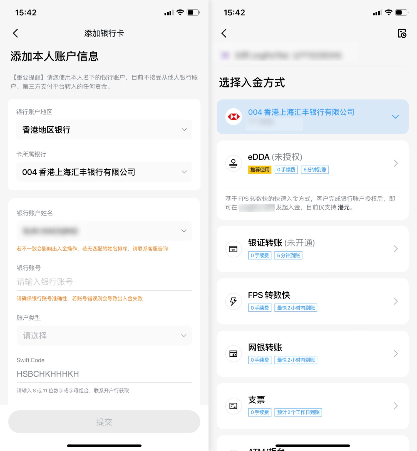Tap the 选择入金方式 heading

pyautogui.click(x=252, y=83)
